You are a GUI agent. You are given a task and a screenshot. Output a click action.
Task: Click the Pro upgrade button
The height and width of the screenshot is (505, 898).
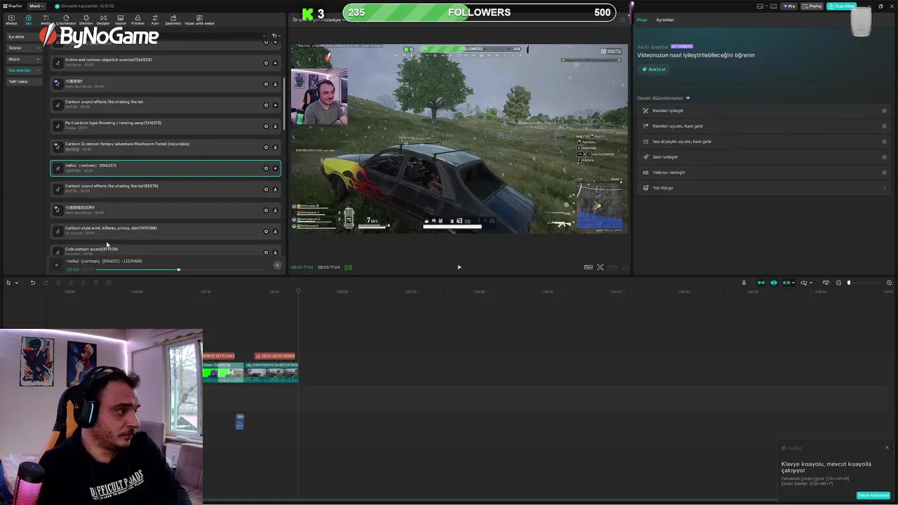click(790, 6)
